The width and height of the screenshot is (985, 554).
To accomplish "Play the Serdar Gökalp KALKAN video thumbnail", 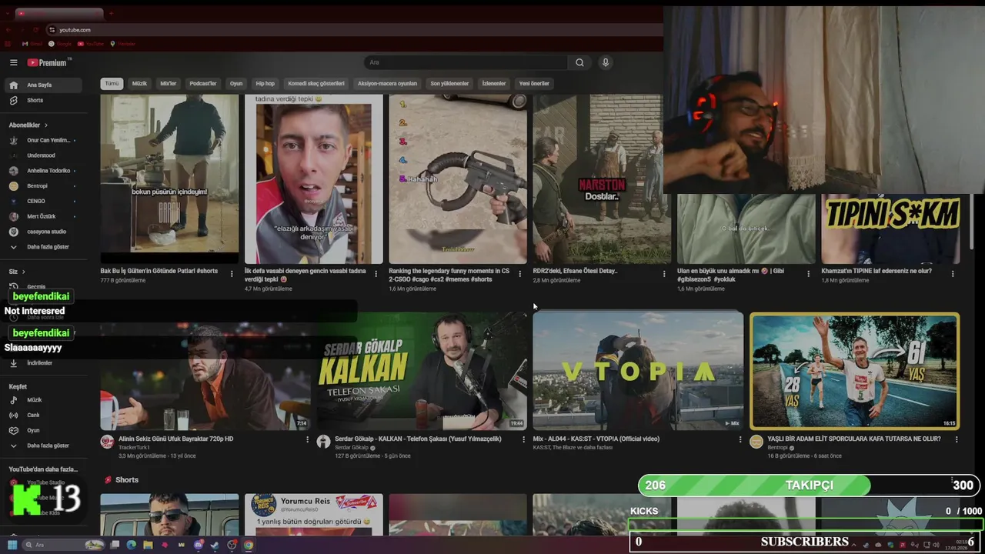I will pyautogui.click(x=421, y=371).
